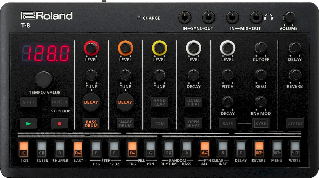This screenshot has width=319, height=178.
Task: Click the ENV MOD knob
Action: click(261, 102)
